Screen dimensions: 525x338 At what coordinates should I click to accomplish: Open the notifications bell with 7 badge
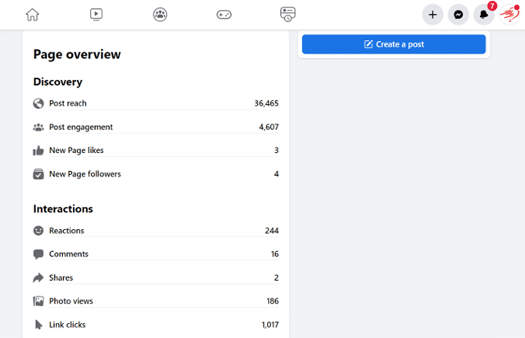coord(485,15)
